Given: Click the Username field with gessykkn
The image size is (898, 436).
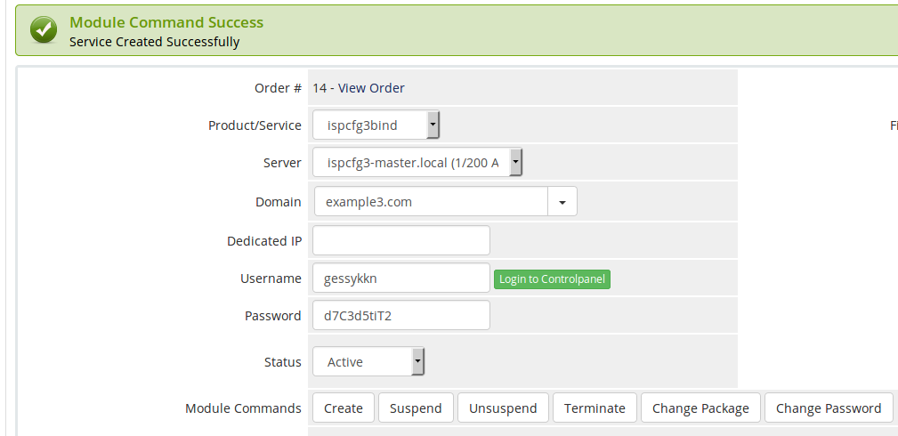Looking at the screenshot, I should 400,278.
